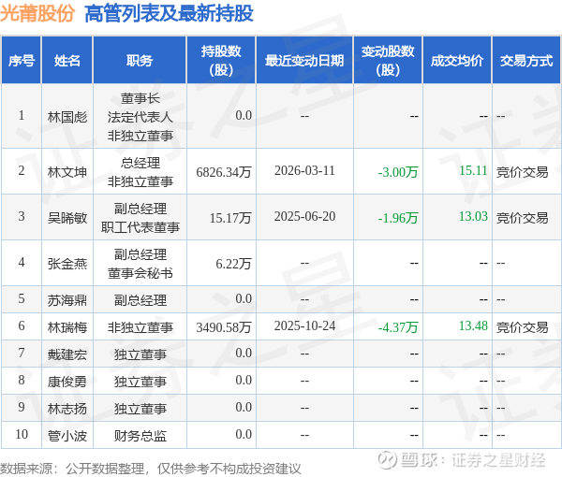Click the 职务 column header

[140, 61]
